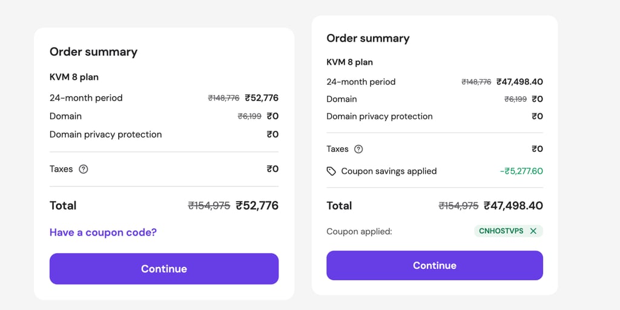
Task: Select the ₹47,498.40 total in right card
Action: click(513, 206)
